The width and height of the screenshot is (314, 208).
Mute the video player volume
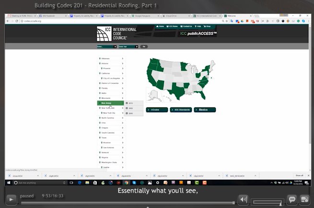tap(244, 199)
